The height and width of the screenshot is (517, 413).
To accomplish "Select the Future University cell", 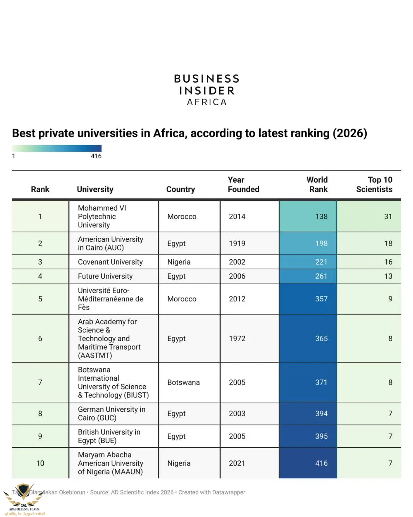I will 105,276.
